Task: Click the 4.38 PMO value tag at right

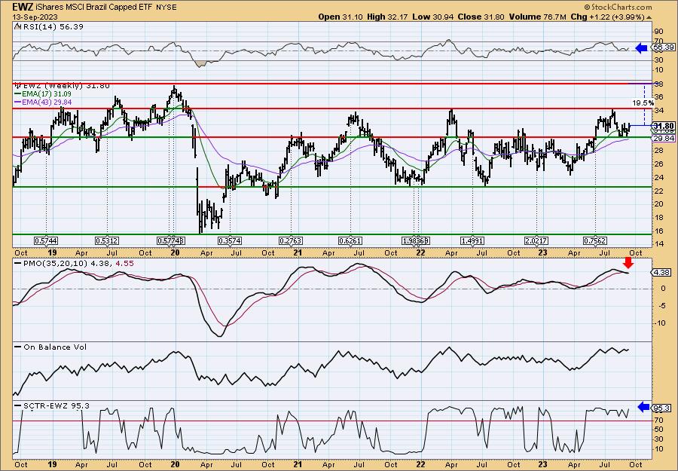Action: pos(663,273)
